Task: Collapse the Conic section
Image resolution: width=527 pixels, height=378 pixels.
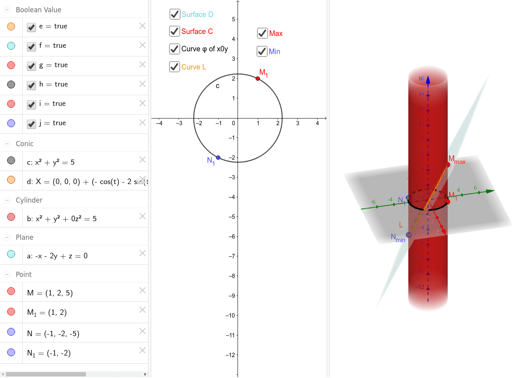Action: click(6, 143)
